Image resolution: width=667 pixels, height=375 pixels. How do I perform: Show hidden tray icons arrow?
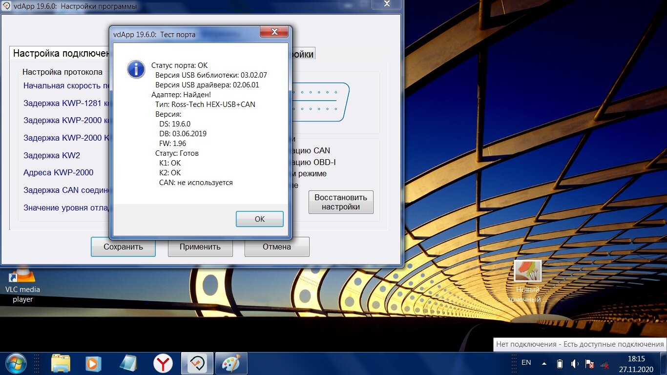click(544, 364)
